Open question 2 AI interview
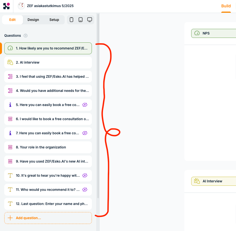Viewport: 236px width, 231px height. (48, 62)
